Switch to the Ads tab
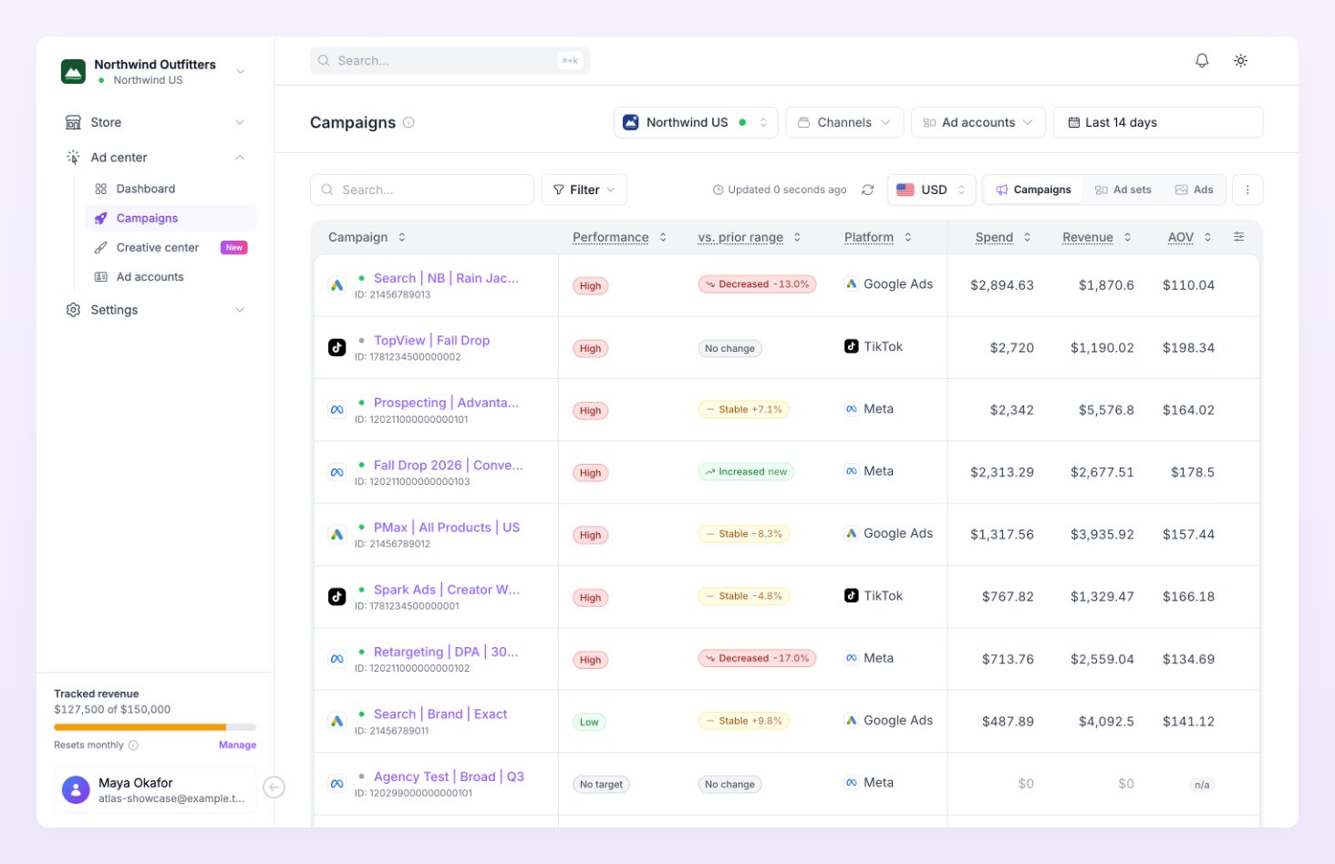The width and height of the screenshot is (1335, 864). click(x=1194, y=190)
